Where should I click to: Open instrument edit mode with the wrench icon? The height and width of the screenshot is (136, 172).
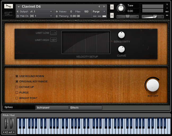[8, 6]
